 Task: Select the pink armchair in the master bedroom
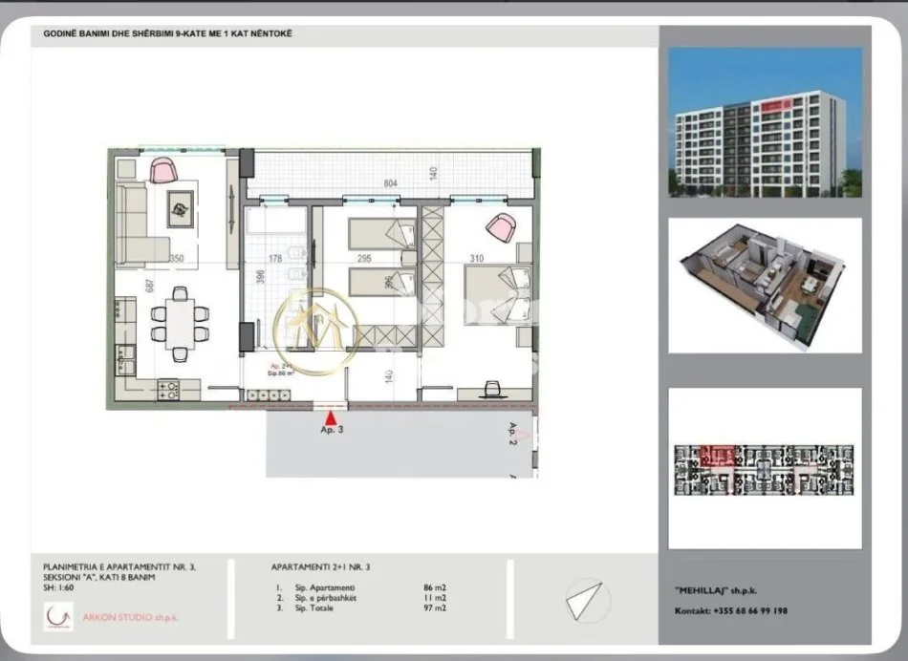499,229
